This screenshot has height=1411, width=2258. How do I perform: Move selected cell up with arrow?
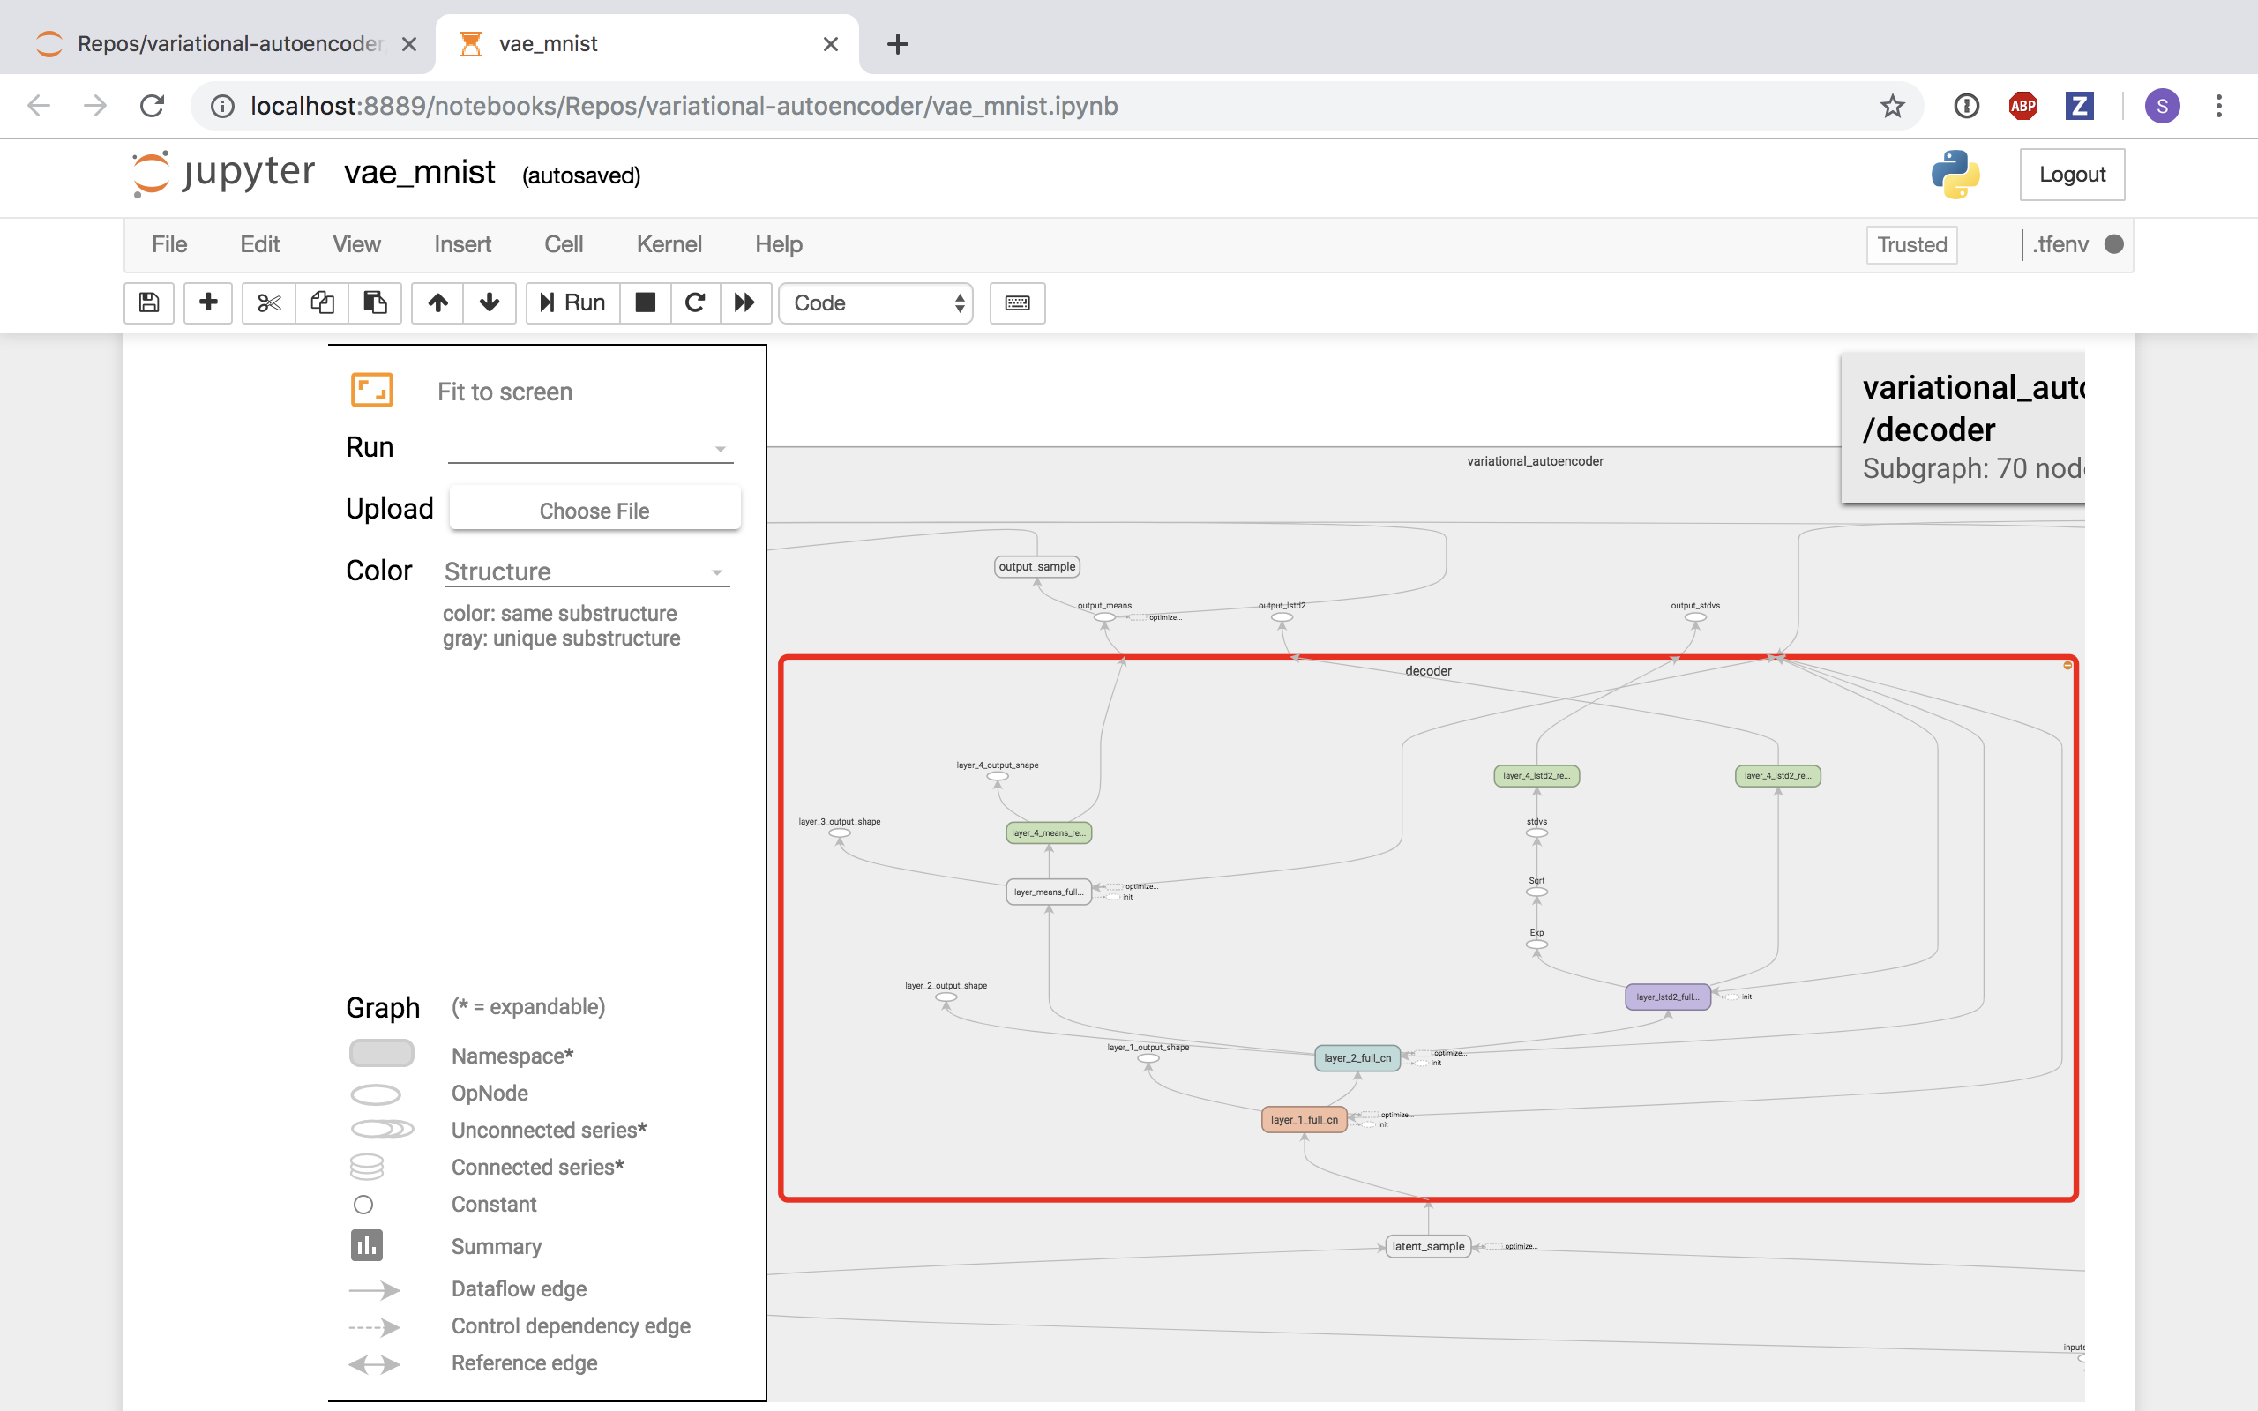pyautogui.click(x=437, y=302)
